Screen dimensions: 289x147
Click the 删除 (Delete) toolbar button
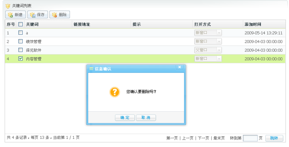[59, 15]
